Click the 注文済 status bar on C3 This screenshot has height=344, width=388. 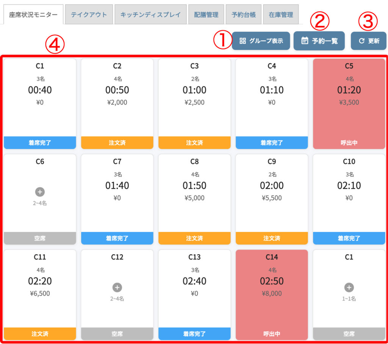194,143
